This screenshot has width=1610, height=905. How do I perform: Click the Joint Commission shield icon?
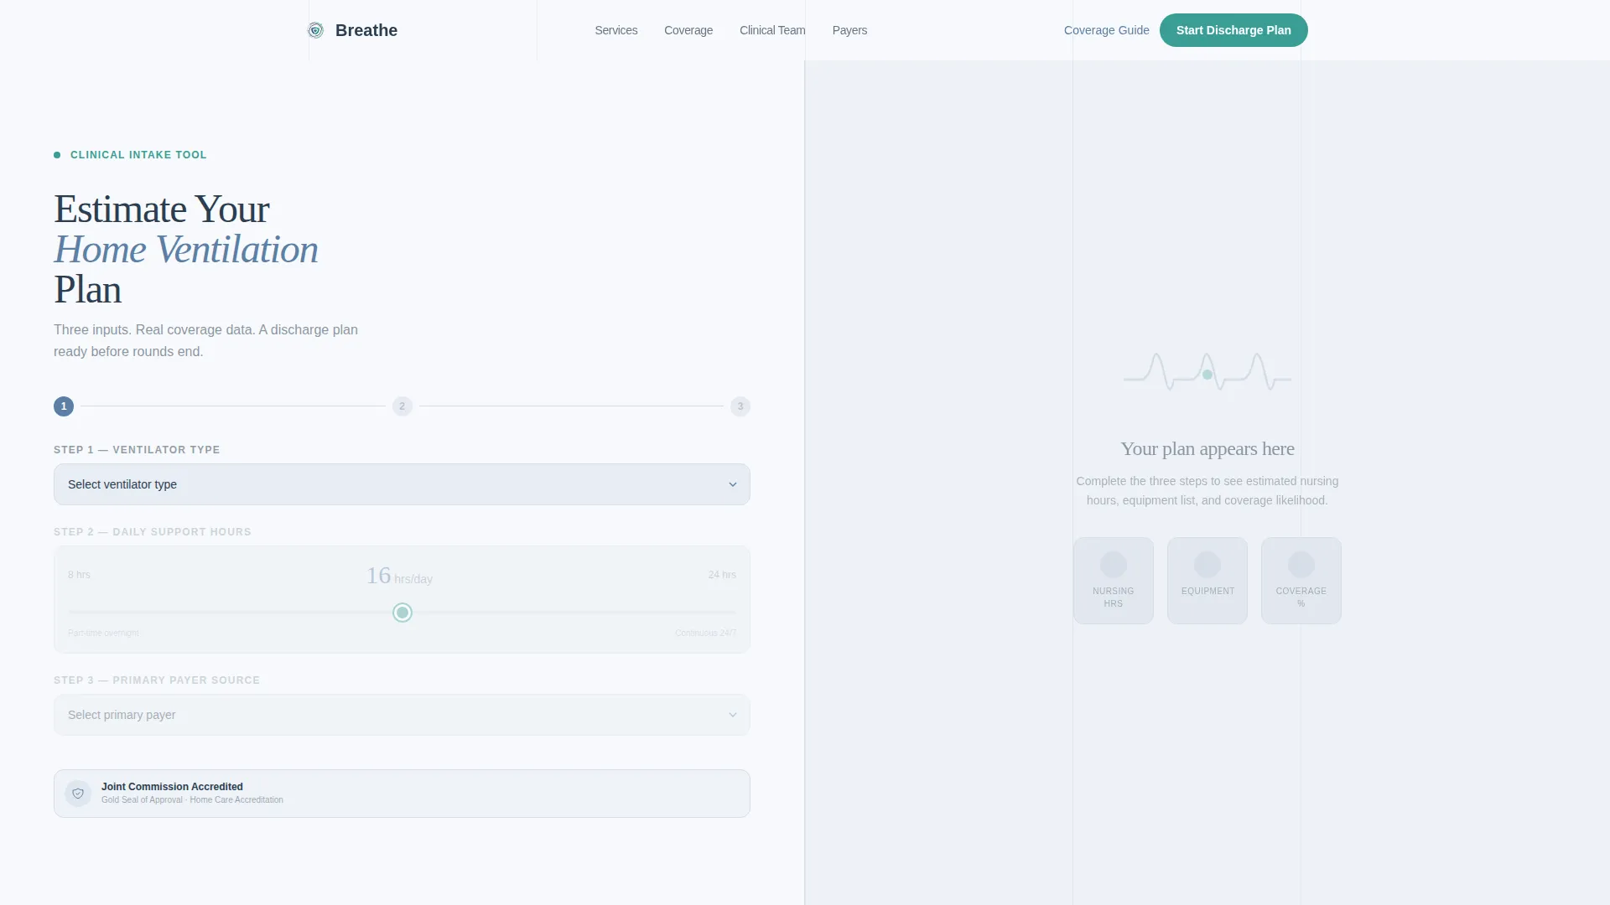coord(78,794)
